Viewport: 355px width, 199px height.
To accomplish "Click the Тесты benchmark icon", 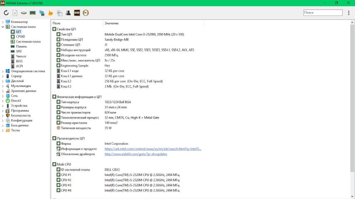I will click(8, 130).
